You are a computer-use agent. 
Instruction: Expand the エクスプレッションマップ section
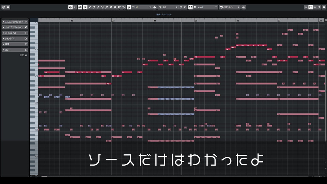click(x=15, y=22)
